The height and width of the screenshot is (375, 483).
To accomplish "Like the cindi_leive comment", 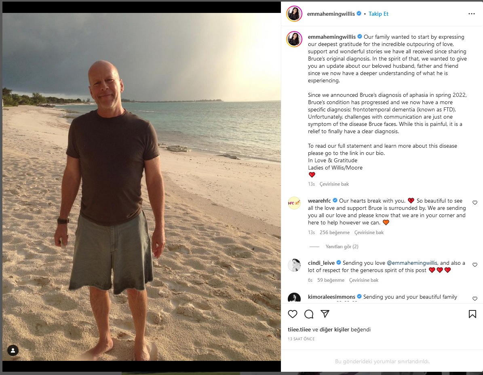I will (475, 264).
